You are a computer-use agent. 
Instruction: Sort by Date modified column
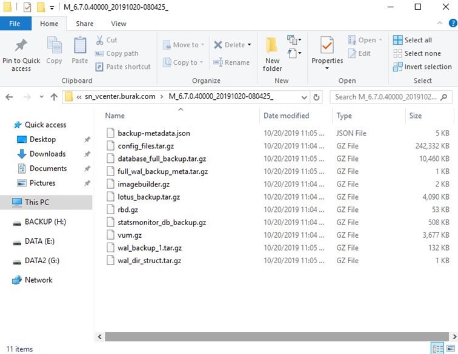[296, 116]
